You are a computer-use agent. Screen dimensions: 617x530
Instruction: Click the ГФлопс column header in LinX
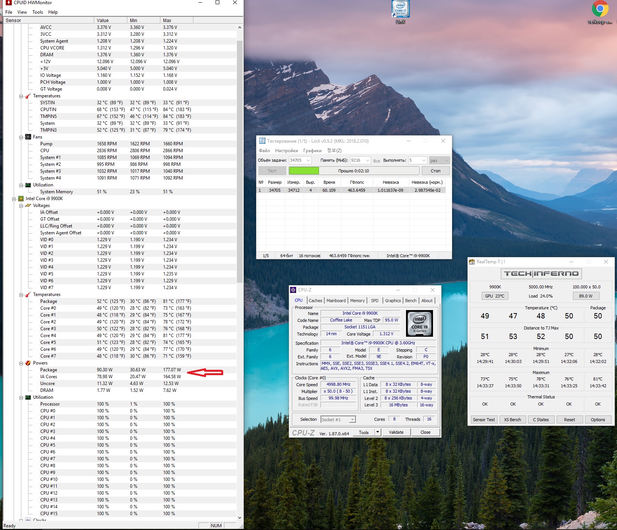tap(357, 182)
